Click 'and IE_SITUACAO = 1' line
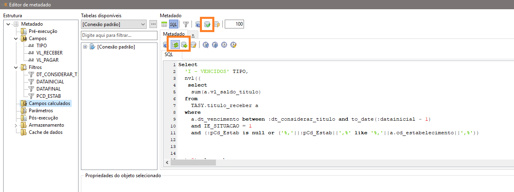This screenshot has height=192, width=514. (222, 126)
